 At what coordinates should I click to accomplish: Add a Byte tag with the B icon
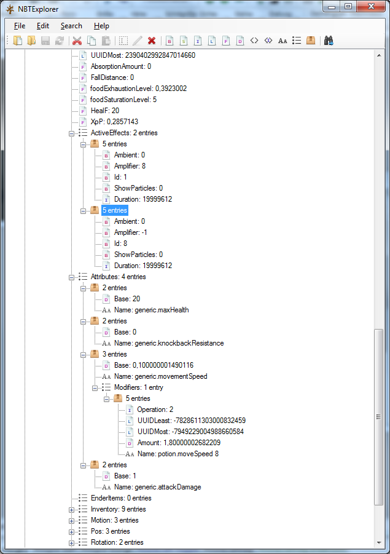170,41
